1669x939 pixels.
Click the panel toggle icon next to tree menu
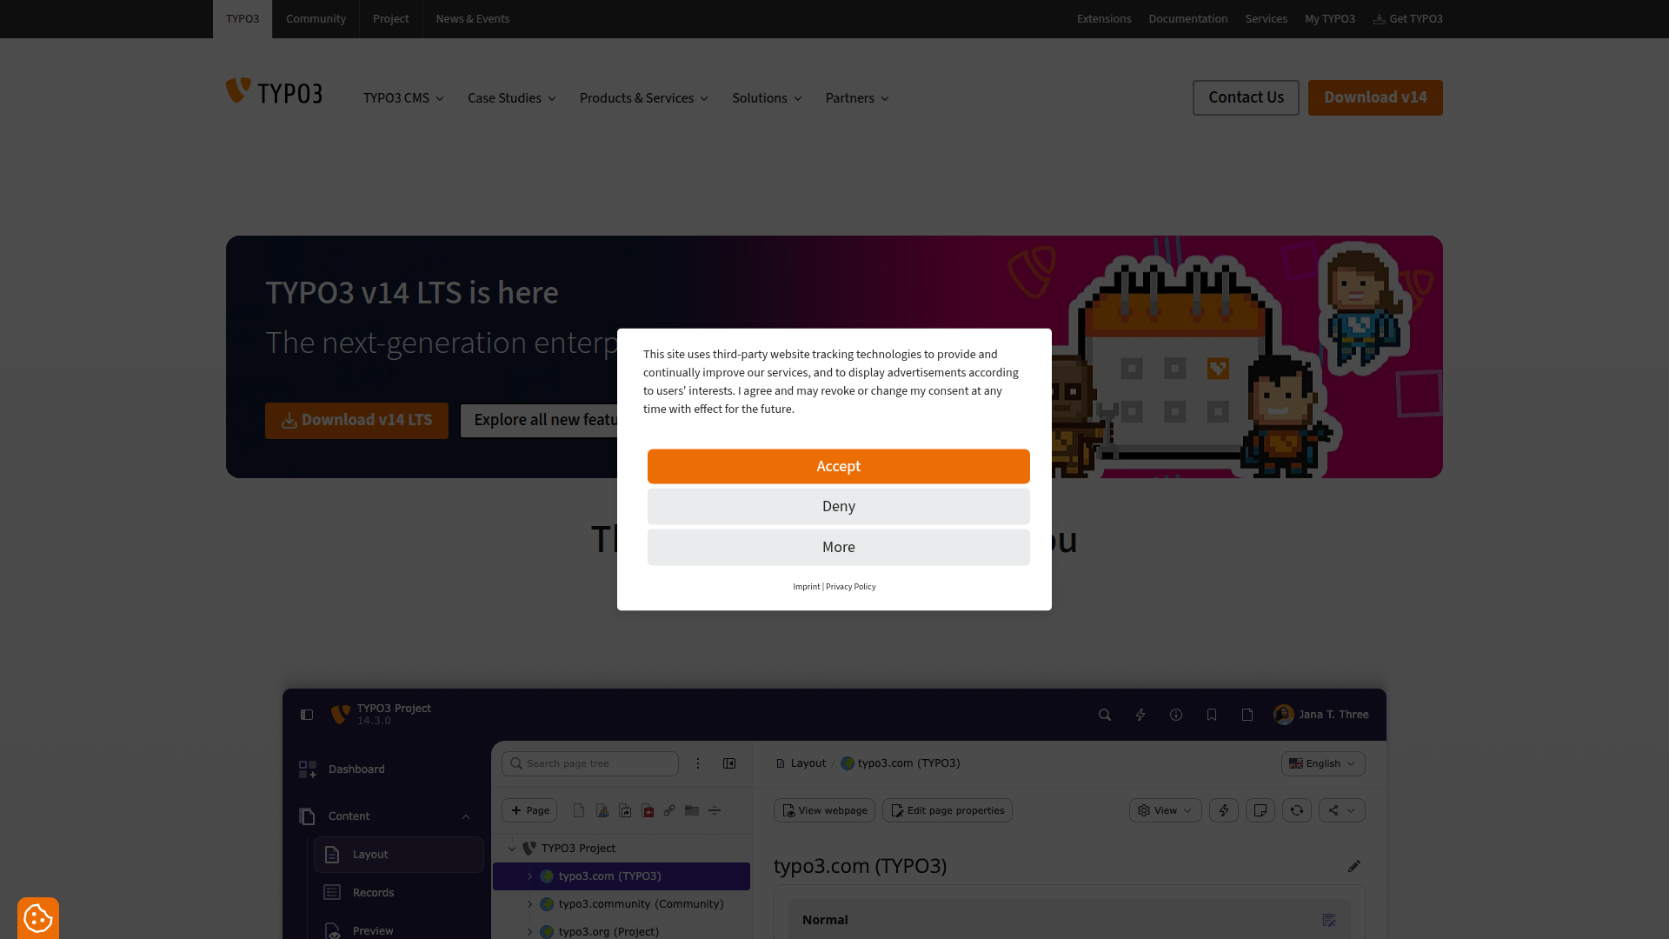(x=729, y=763)
